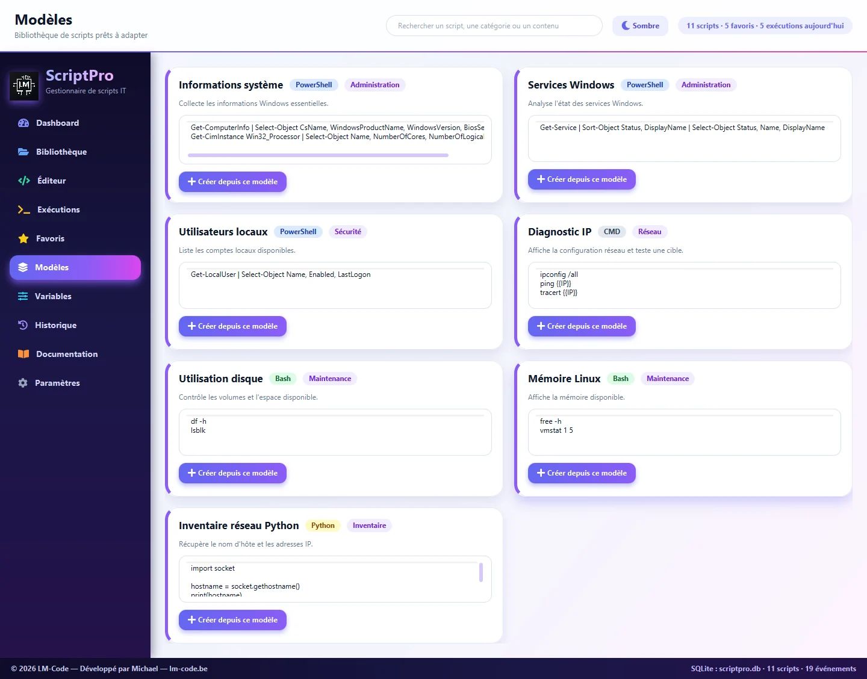Click the Historique clock icon

pyautogui.click(x=23, y=325)
